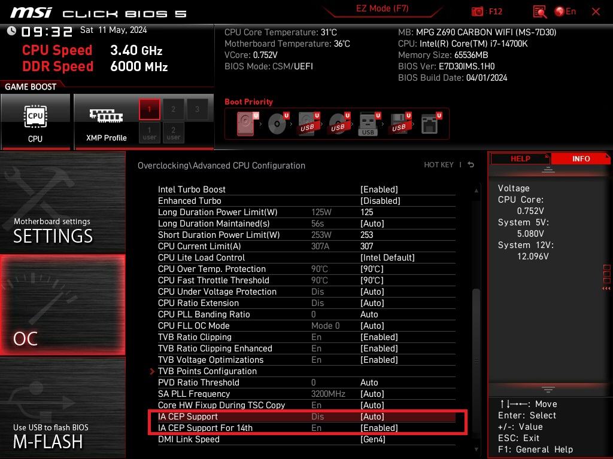Click the clock icon beside the time
The image size is (613, 459).
[11, 31]
